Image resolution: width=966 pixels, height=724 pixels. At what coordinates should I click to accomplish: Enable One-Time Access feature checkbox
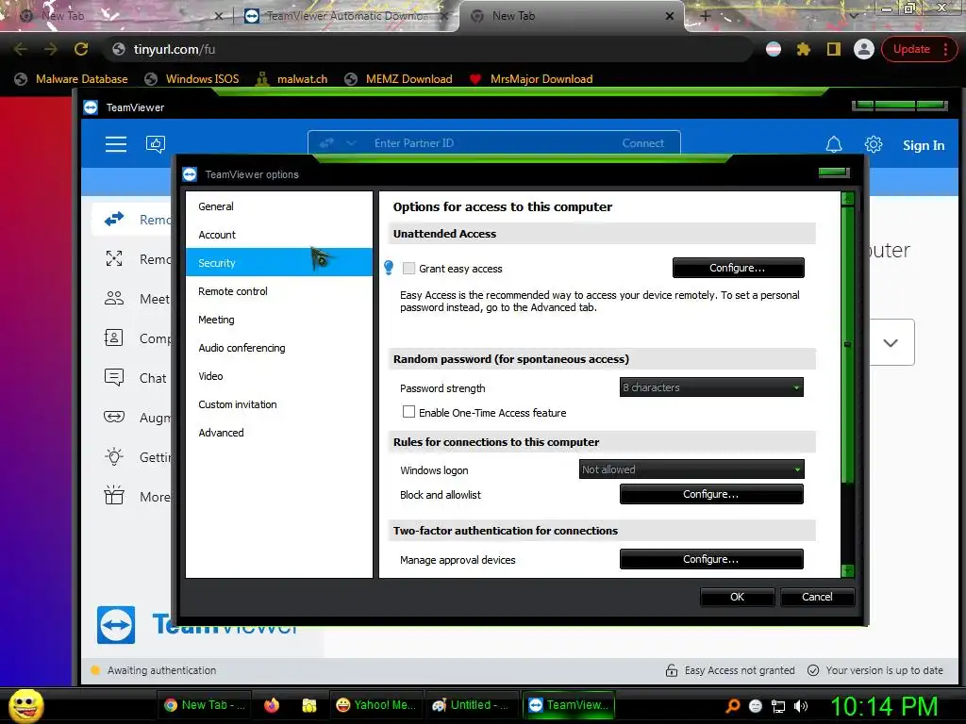tap(408, 412)
